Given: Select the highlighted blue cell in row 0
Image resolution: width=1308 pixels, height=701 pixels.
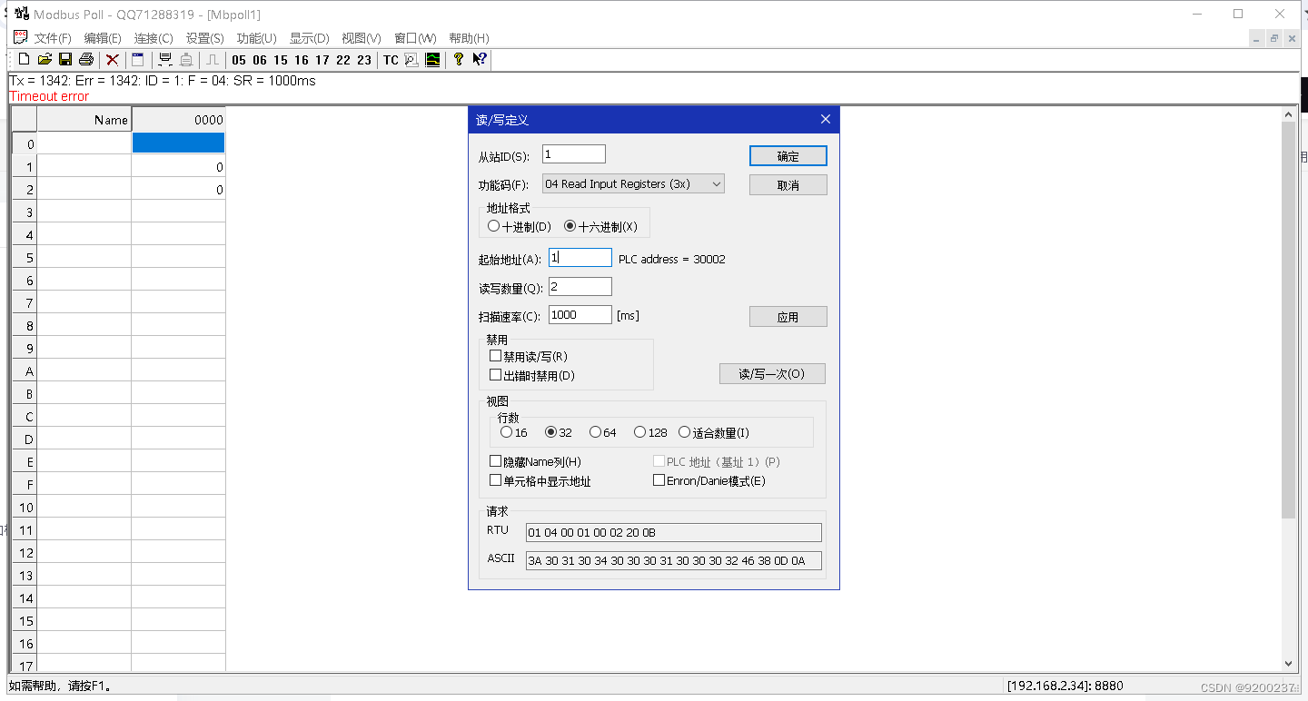Looking at the screenshot, I should click(x=178, y=143).
